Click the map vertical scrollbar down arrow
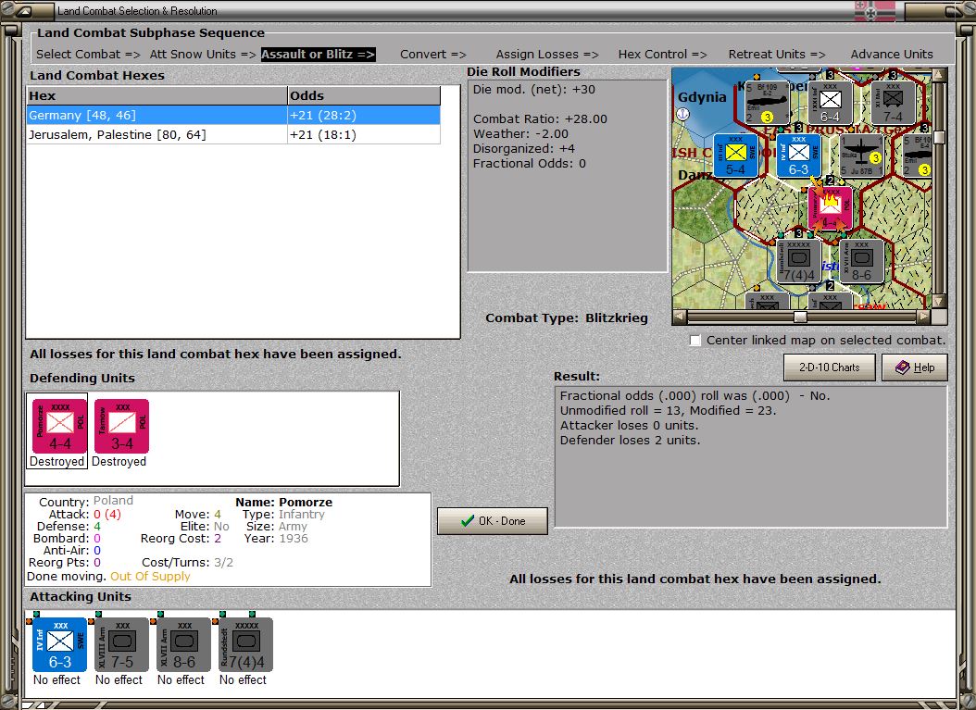This screenshot has height=710, width=976. point(939,301)
